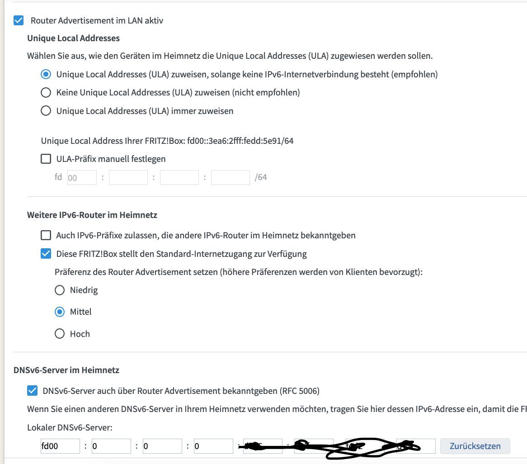Set router advertisement preference to Niedrig
Viewport: 527px width, 464px height.
60,290
